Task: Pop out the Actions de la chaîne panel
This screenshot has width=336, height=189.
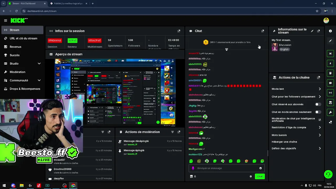Action: [318, 78]
